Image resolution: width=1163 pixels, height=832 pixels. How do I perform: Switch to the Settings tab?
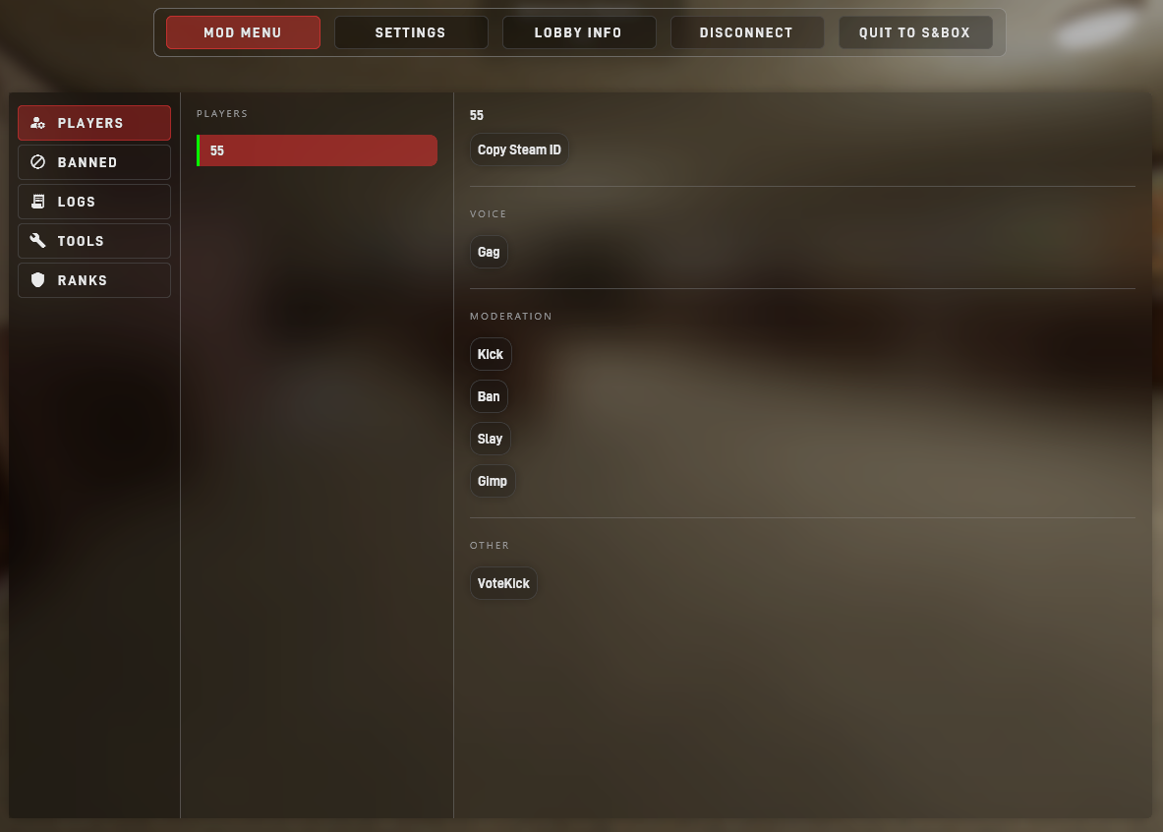[411, 32]
